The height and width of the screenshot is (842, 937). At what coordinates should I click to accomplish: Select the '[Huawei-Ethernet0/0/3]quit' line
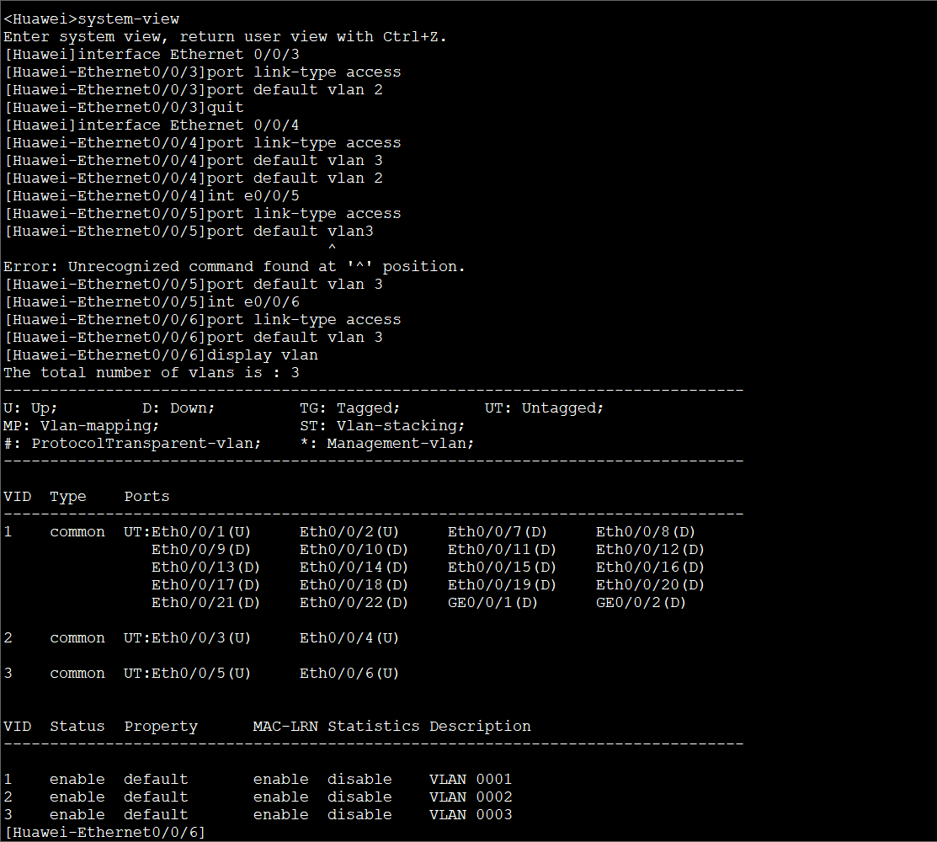point(124,108)
